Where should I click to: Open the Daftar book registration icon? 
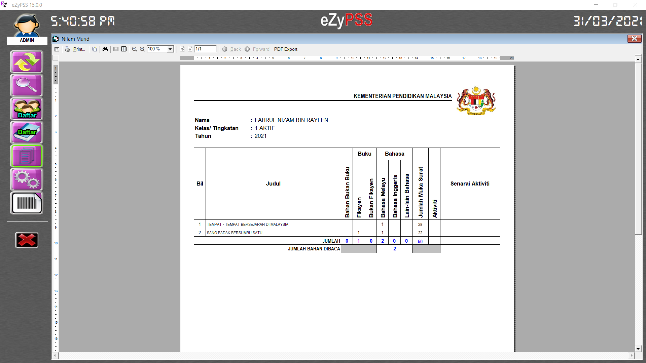click(x=27, y=132)
